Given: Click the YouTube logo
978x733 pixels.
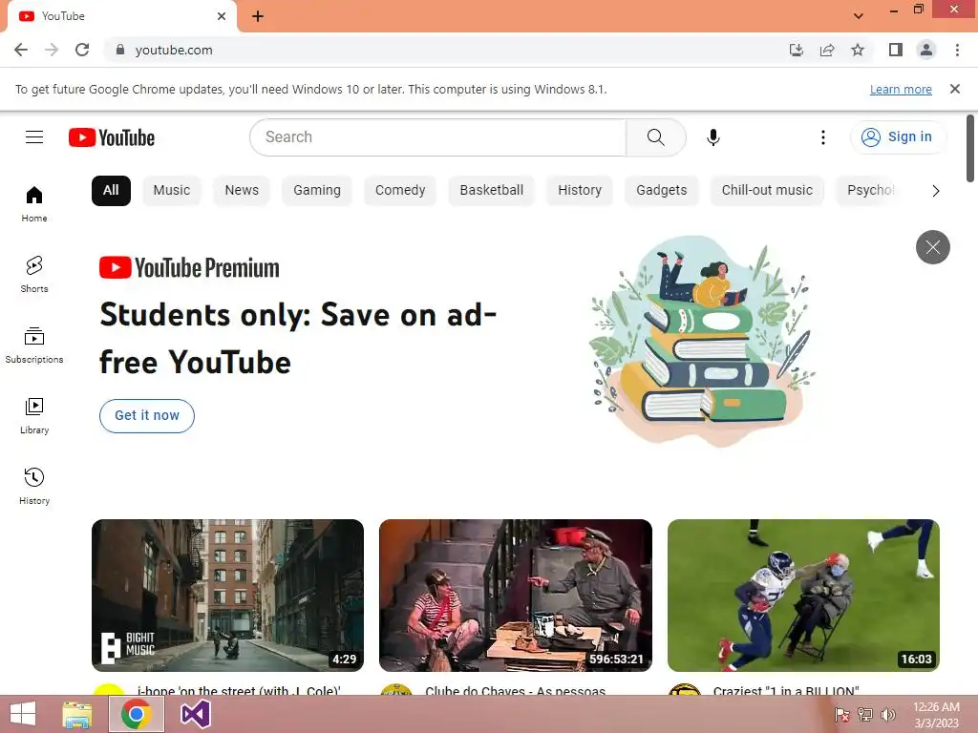Looking at the screenshot, I should (112, 137).
